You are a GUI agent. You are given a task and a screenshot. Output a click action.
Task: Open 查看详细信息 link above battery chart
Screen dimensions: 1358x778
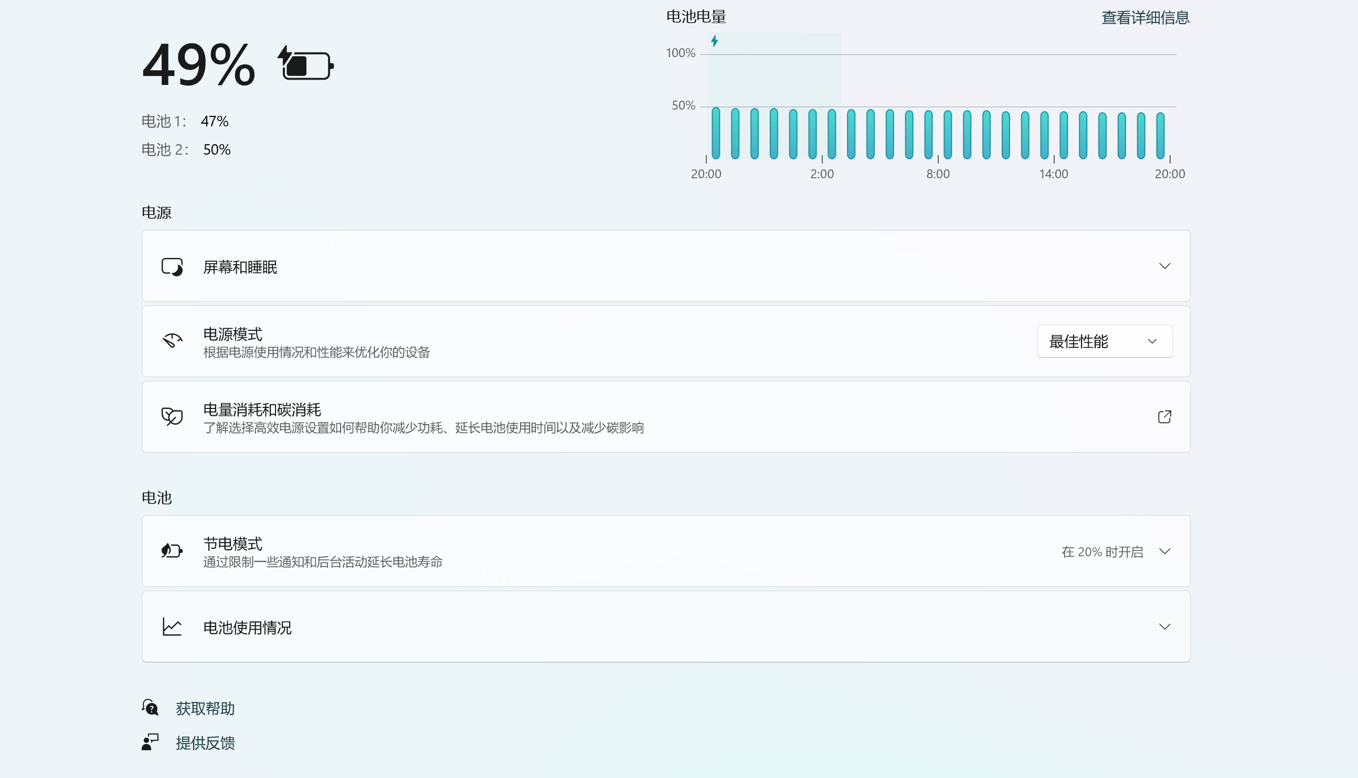click(1144, 18)
